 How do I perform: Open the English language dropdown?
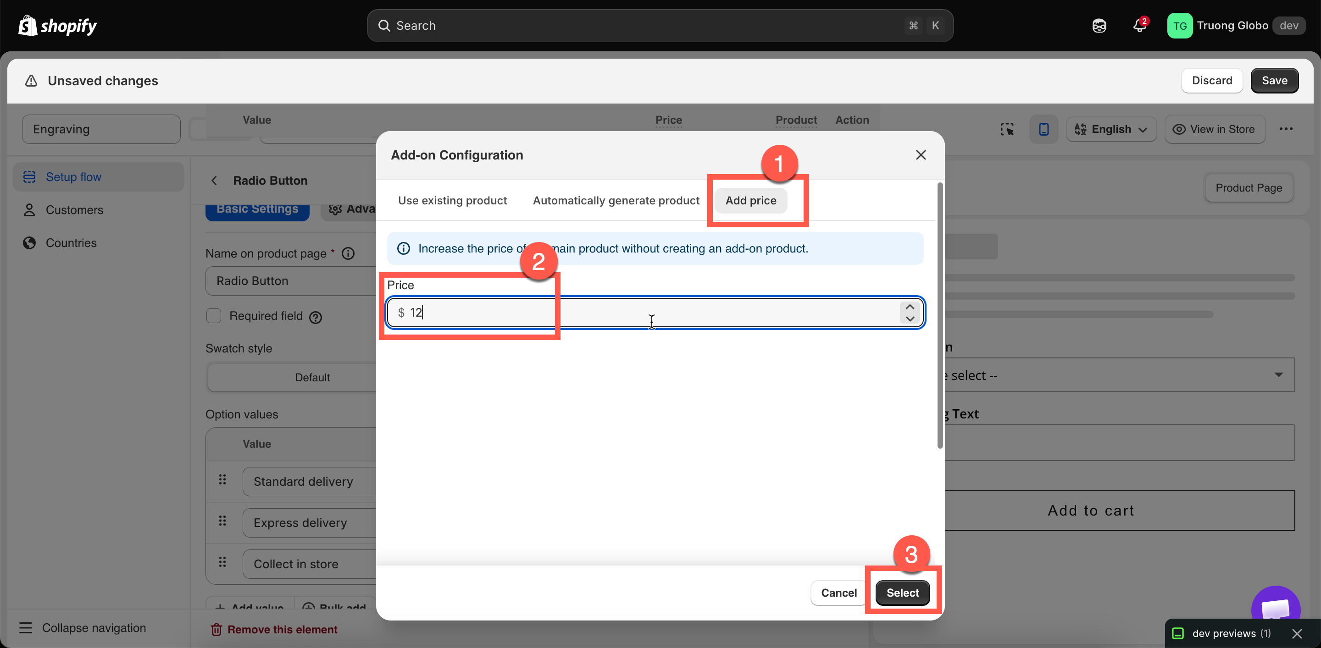pyautogui.click(x=1111, y=129)
